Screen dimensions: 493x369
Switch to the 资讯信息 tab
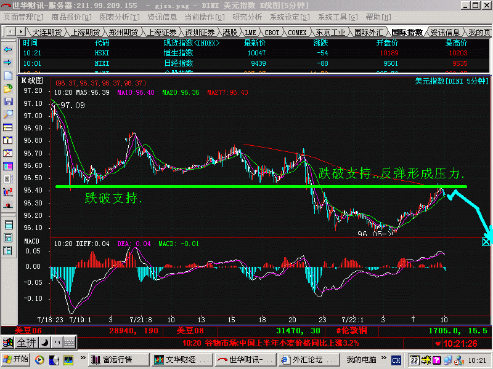click(445, 33)
